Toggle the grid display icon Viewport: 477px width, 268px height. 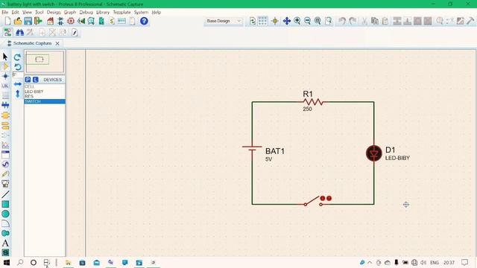(262, 21)
